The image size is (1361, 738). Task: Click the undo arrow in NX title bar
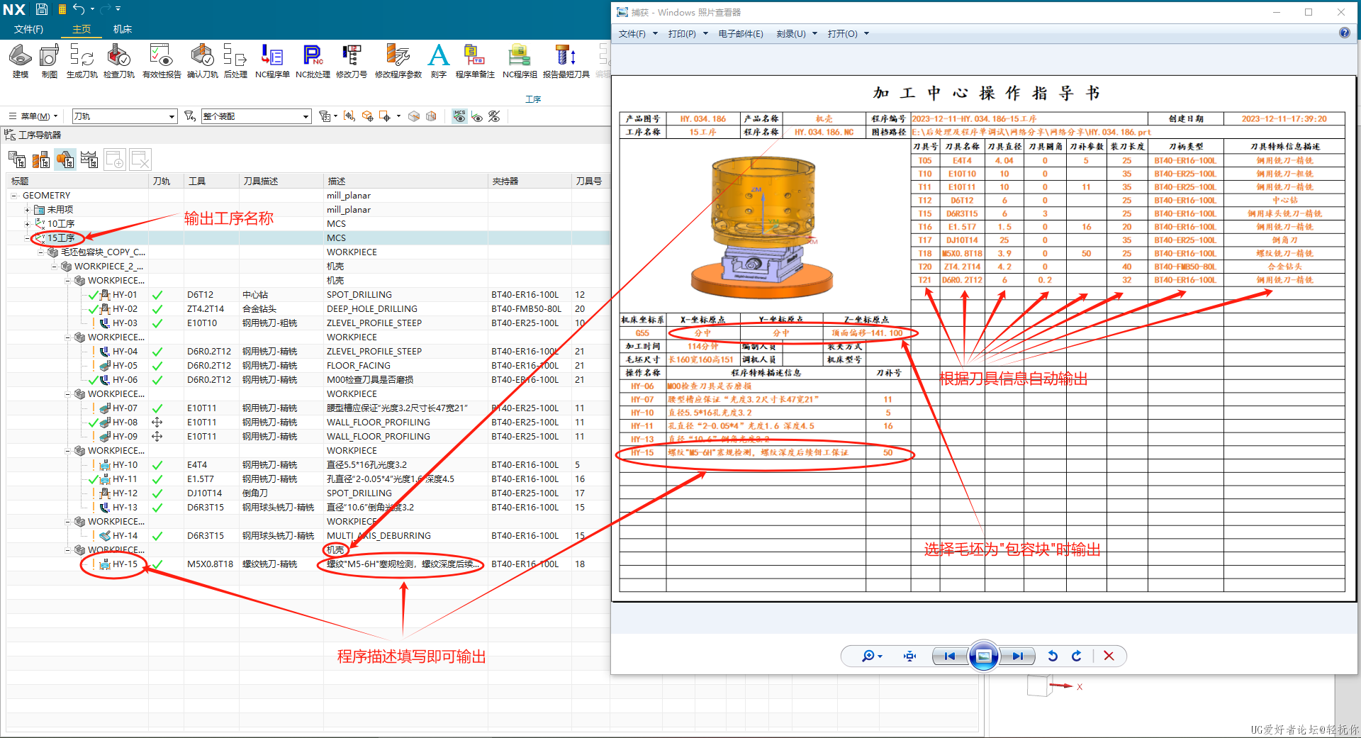(79, 9)
